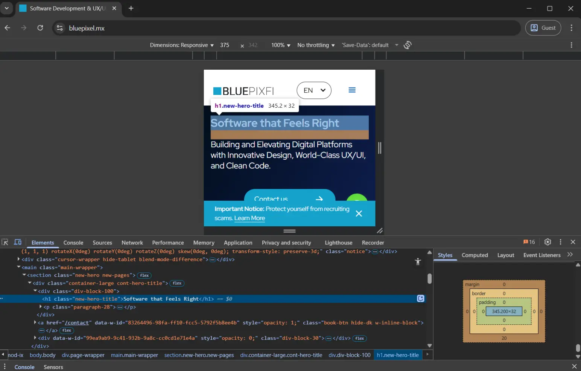This screenshot has width=581, height=371.
Task: Click the 16 issues warning badge
Action: pos(529,242)
